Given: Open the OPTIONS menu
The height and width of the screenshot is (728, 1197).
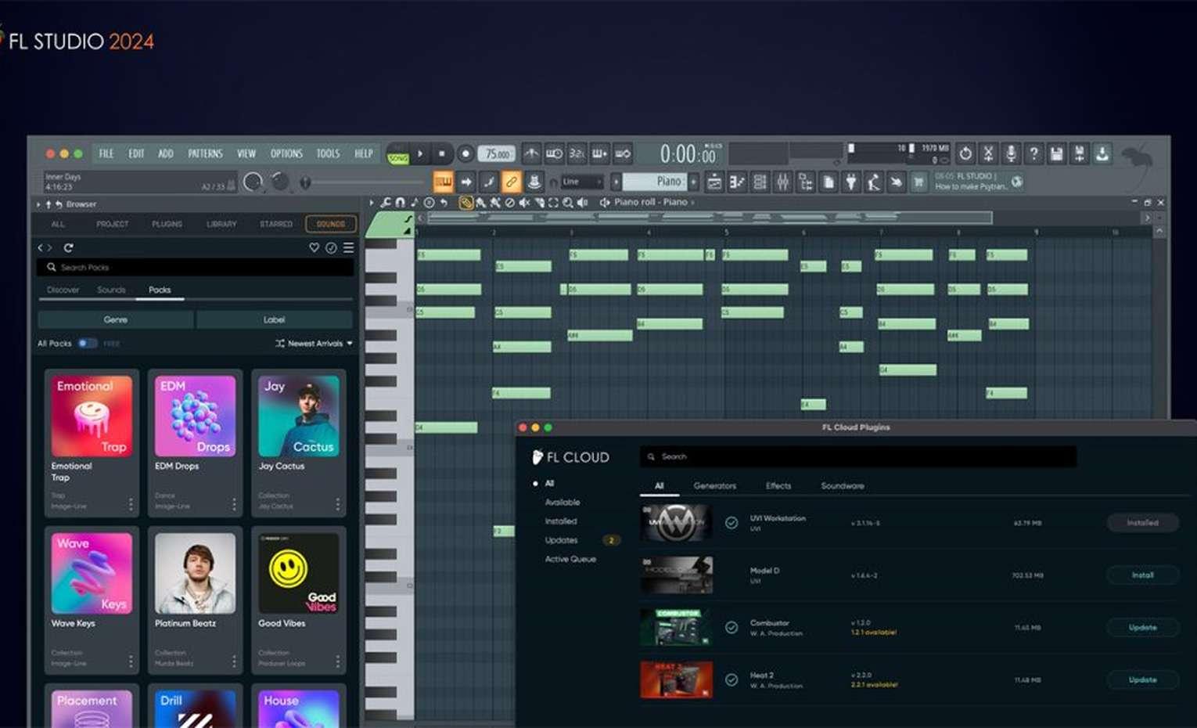Looking at the screenshot, I should tap(286, 153).
